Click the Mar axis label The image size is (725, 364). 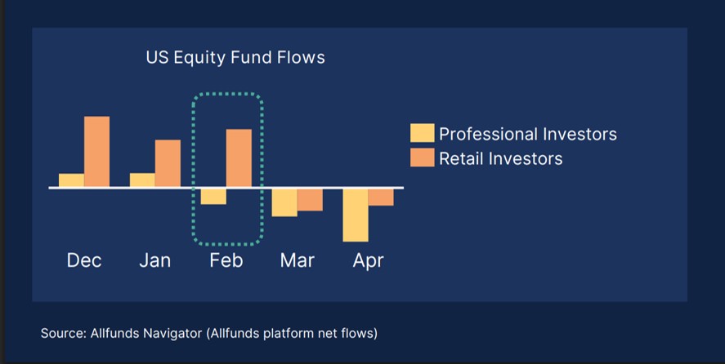(297, 260)
